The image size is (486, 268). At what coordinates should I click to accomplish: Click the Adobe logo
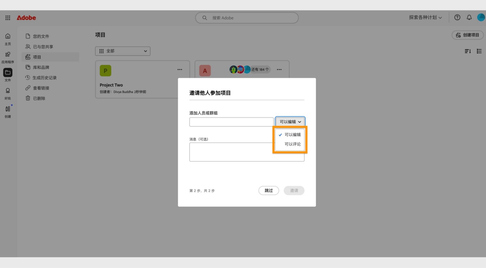26,18
